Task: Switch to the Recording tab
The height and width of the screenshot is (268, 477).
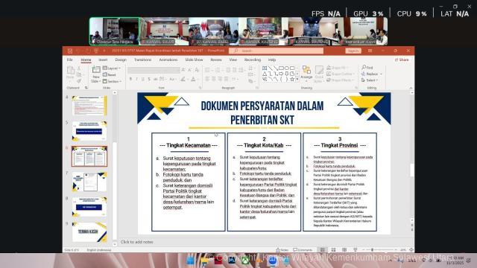Action: click(253, 60)
